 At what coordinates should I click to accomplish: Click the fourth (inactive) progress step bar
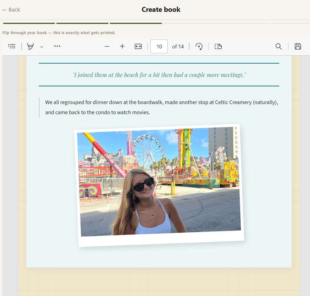point(189,23)
